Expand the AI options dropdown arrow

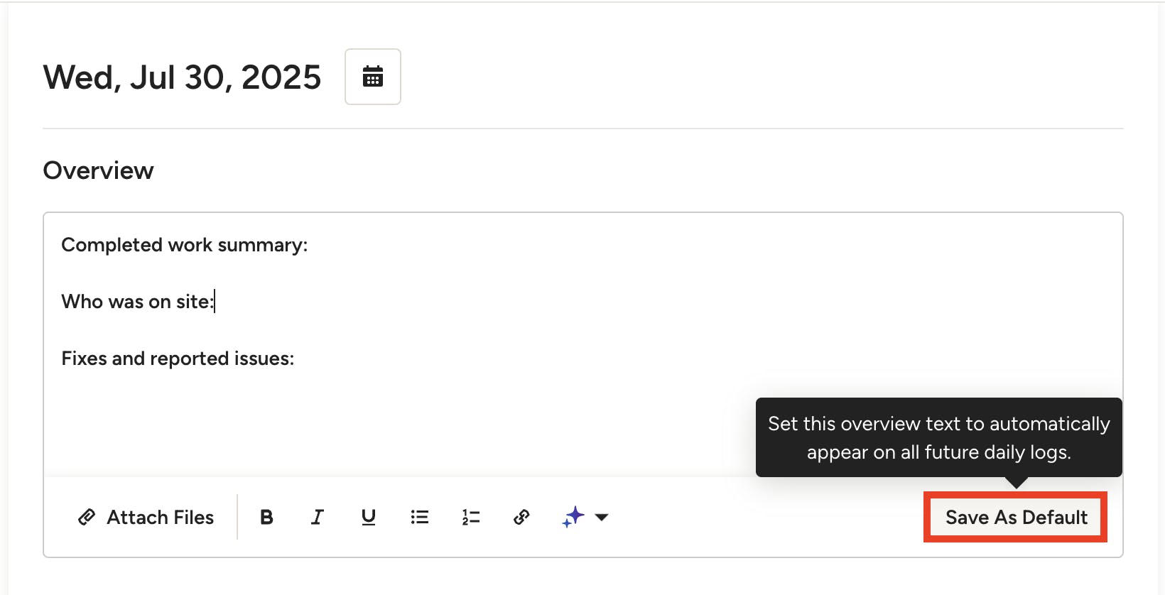(x=602, y=517)
